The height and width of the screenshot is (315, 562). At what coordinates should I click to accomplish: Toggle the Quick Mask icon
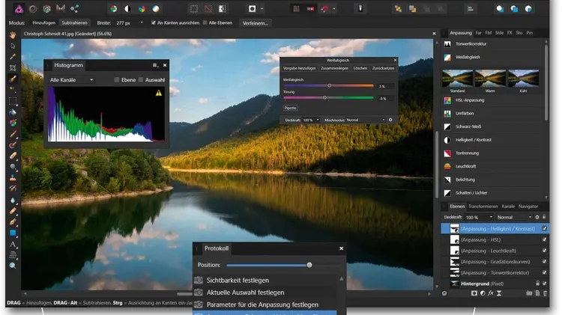click(253, 9)
